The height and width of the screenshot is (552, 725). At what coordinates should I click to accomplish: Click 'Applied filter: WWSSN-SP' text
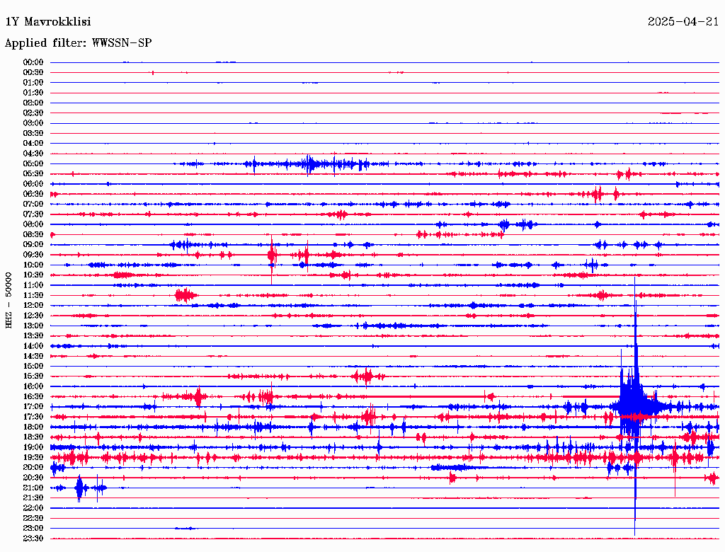point(78,43)
